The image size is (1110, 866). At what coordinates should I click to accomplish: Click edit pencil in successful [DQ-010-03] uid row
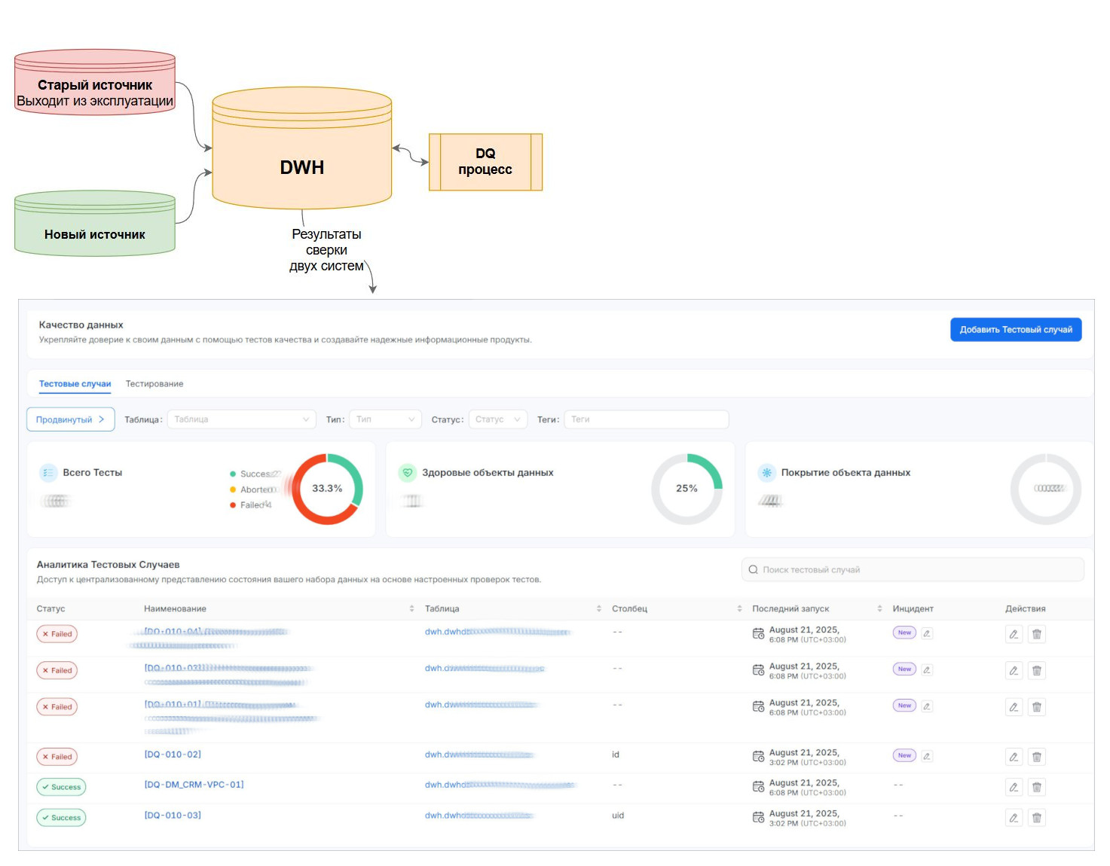[1014, 818]
